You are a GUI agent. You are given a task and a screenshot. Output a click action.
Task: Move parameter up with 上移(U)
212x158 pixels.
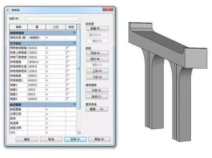tap(97, 71)
